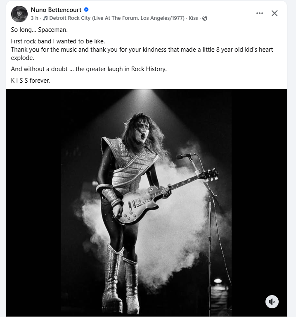Image resolution: width=296 pixels, height=317 pixels.
Task: Click the globe public audience icon
Action: point(205,18)
